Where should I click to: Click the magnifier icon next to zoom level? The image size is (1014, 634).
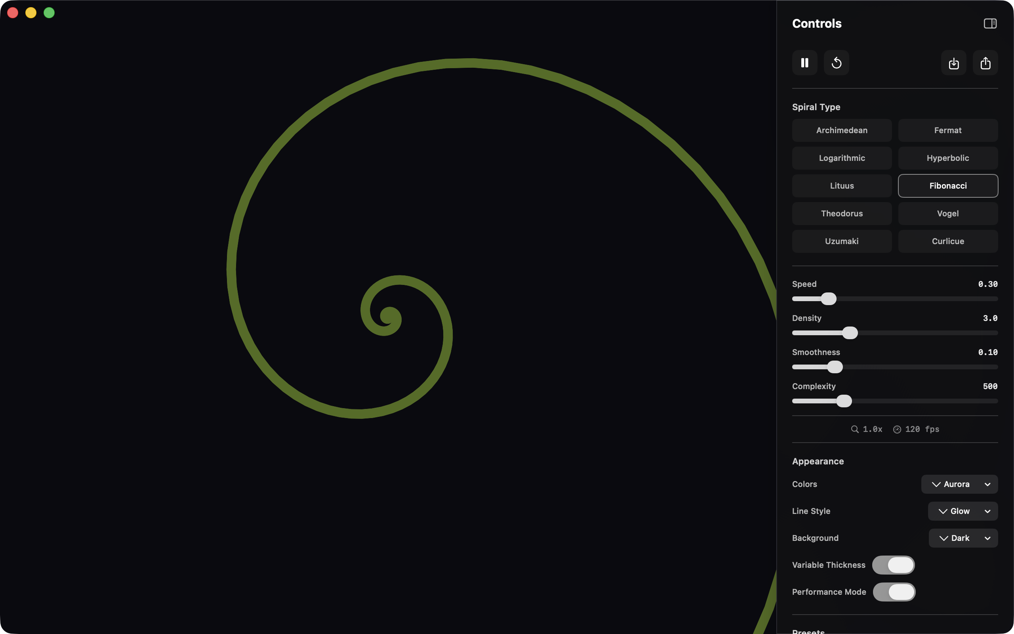tap(855, 429)
